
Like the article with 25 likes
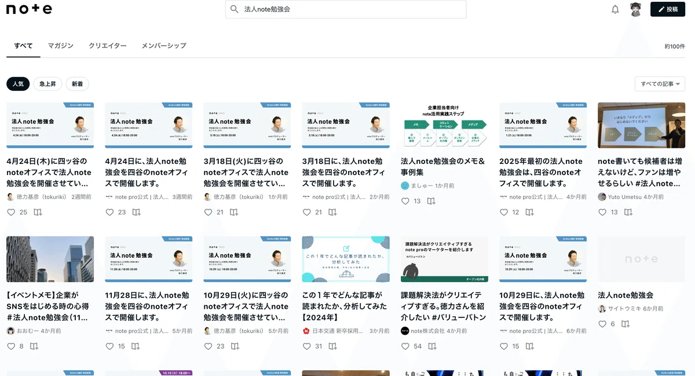pos(11,212)
